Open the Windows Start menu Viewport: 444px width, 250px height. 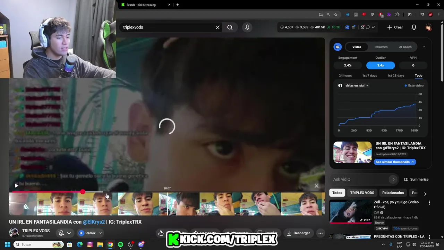coord(7,244)
